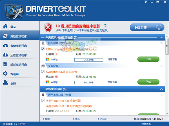Click the 检查更新 link
169x126 pixels.
click(x=146, y=124)
